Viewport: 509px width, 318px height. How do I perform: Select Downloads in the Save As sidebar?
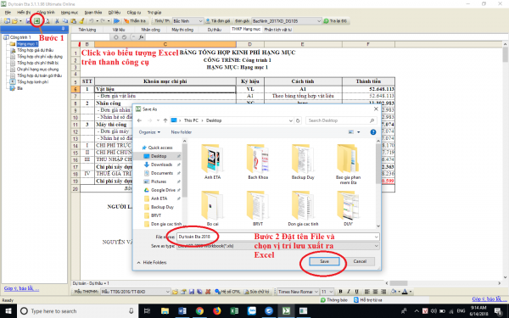click(x=161, y=165)
